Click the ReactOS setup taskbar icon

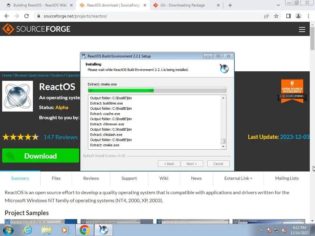tap(104, 230)
